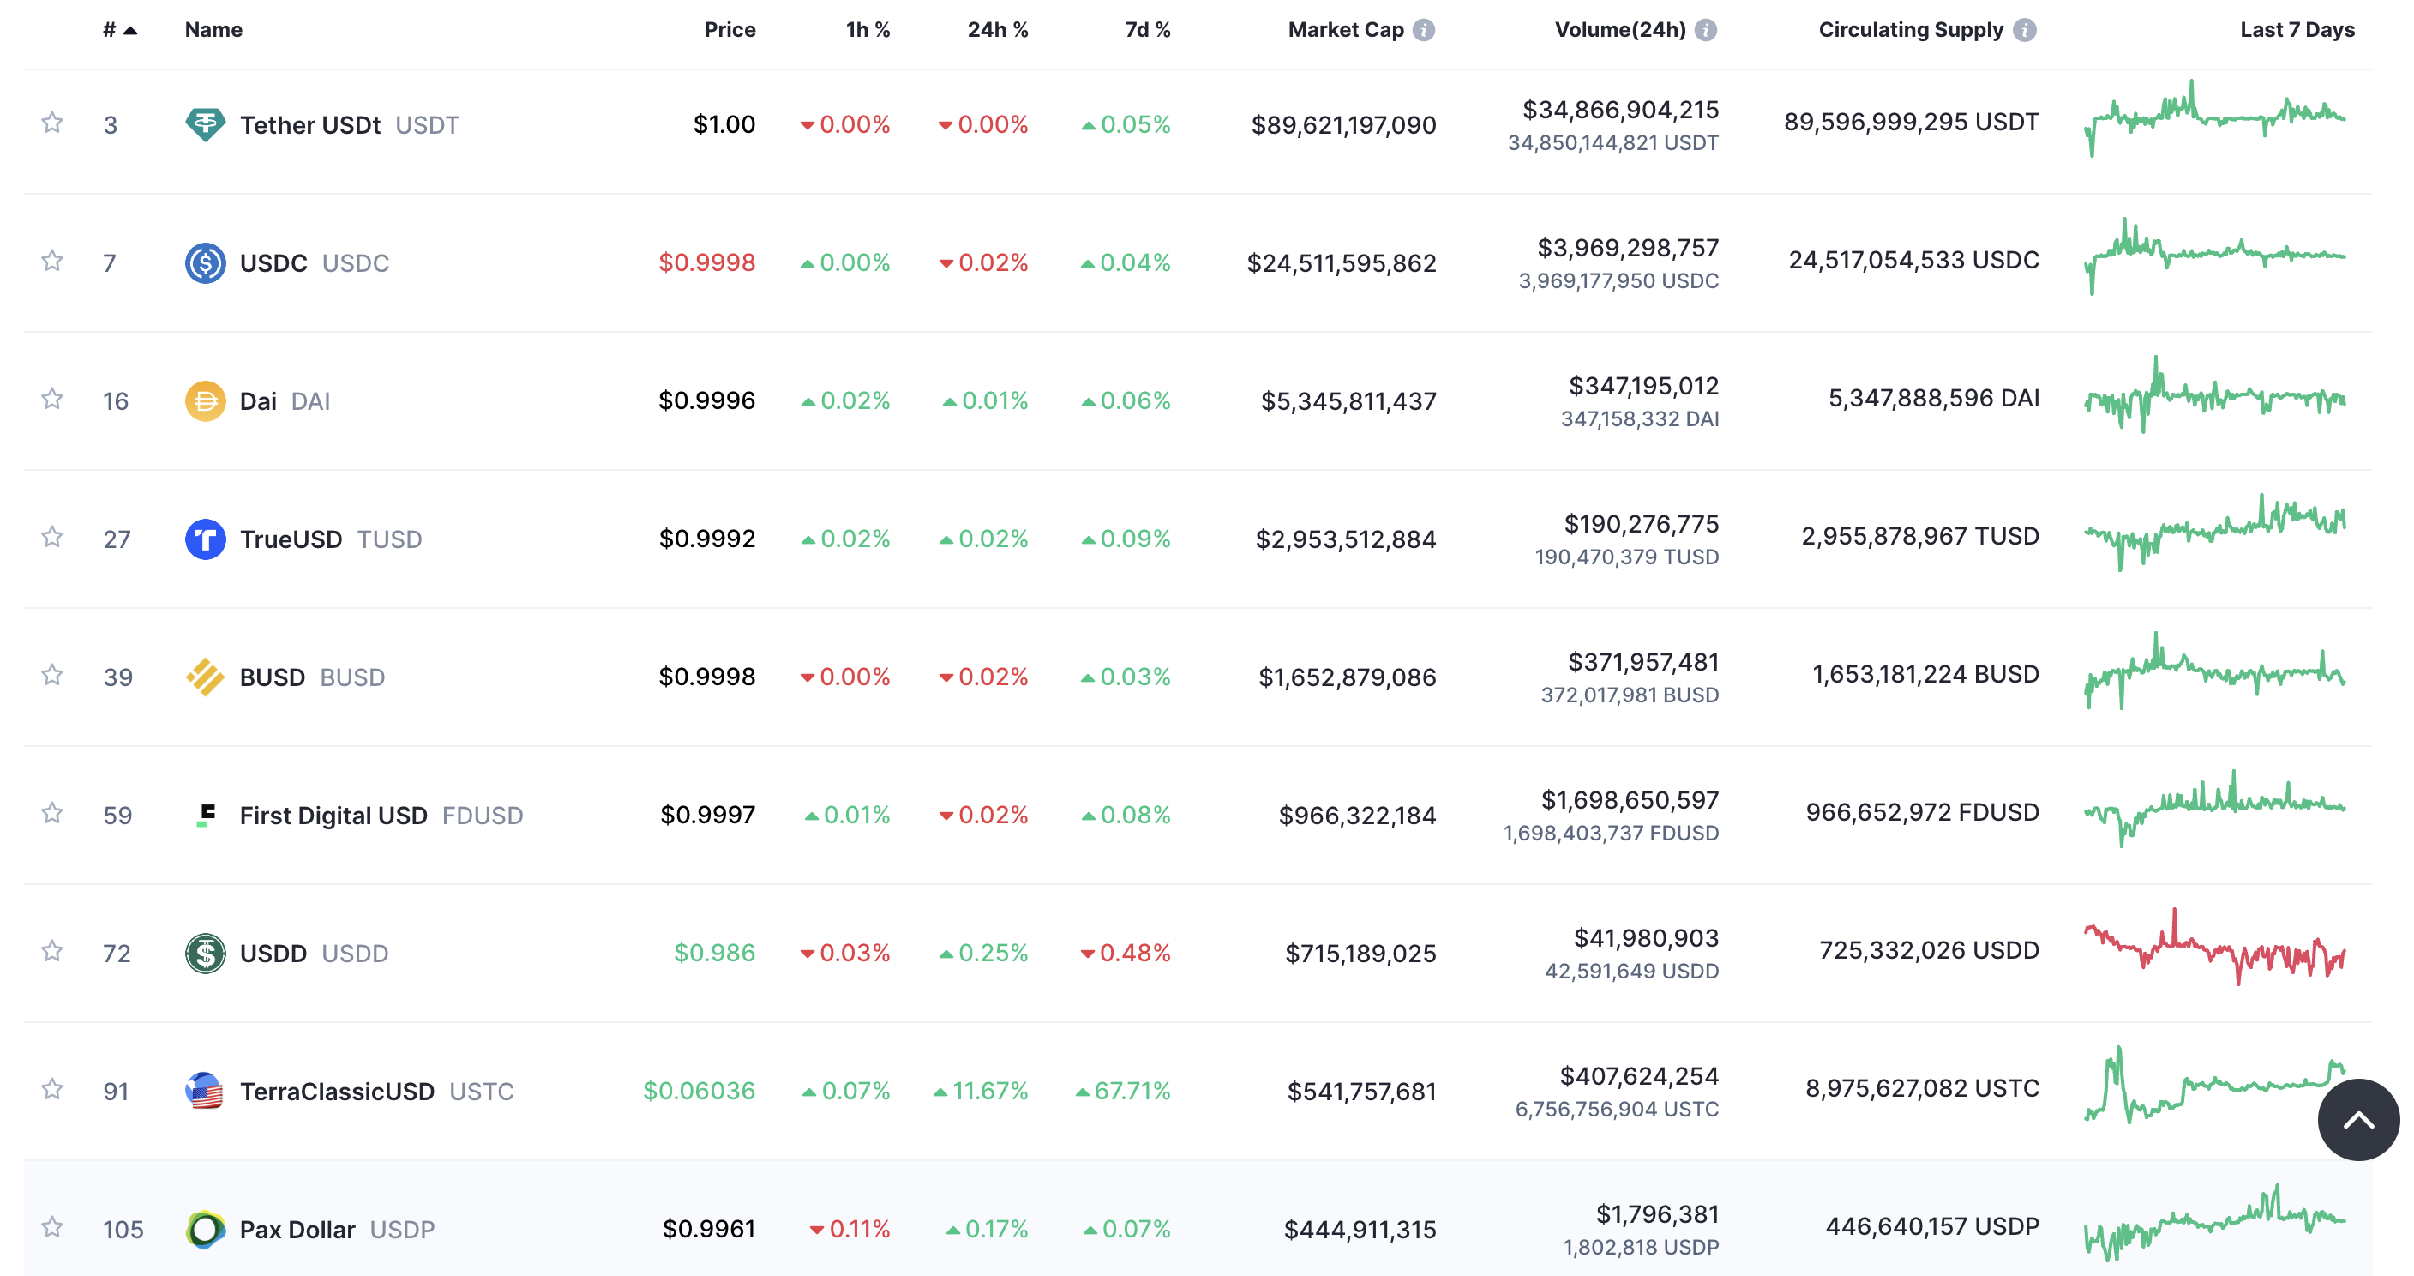Click the Tether USDt coin logo

(x=205, y=124)
